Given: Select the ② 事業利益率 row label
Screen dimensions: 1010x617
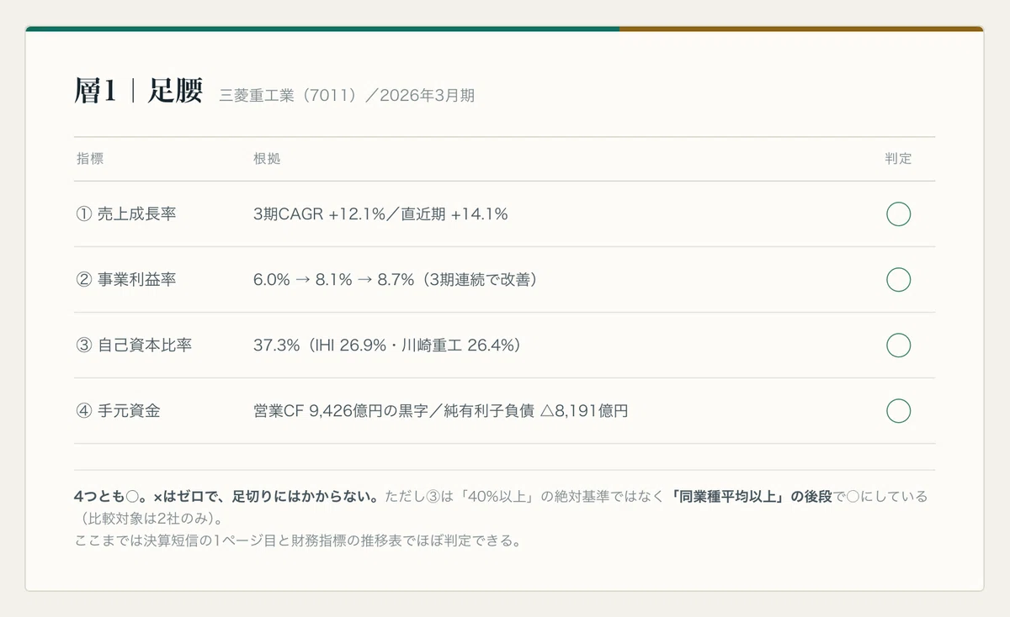Looking at the screenshot, I should [126, 280].
